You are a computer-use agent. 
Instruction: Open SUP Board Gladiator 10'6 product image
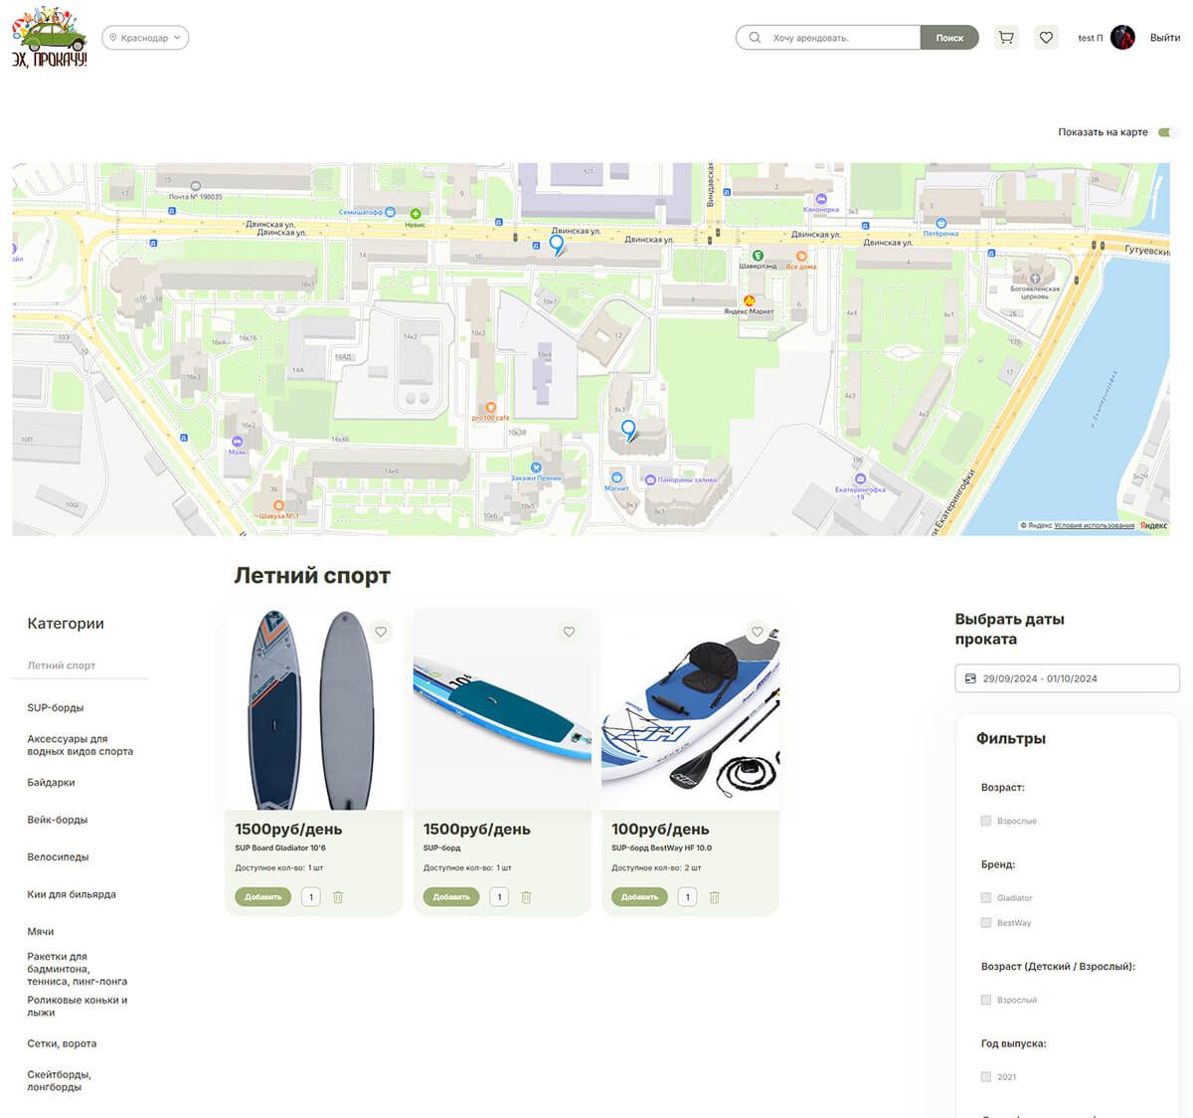(x=314, y=709)
